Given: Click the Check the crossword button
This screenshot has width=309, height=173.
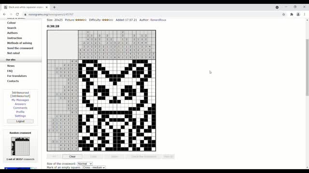Looking at the screenshot, I should click(144, 157).
